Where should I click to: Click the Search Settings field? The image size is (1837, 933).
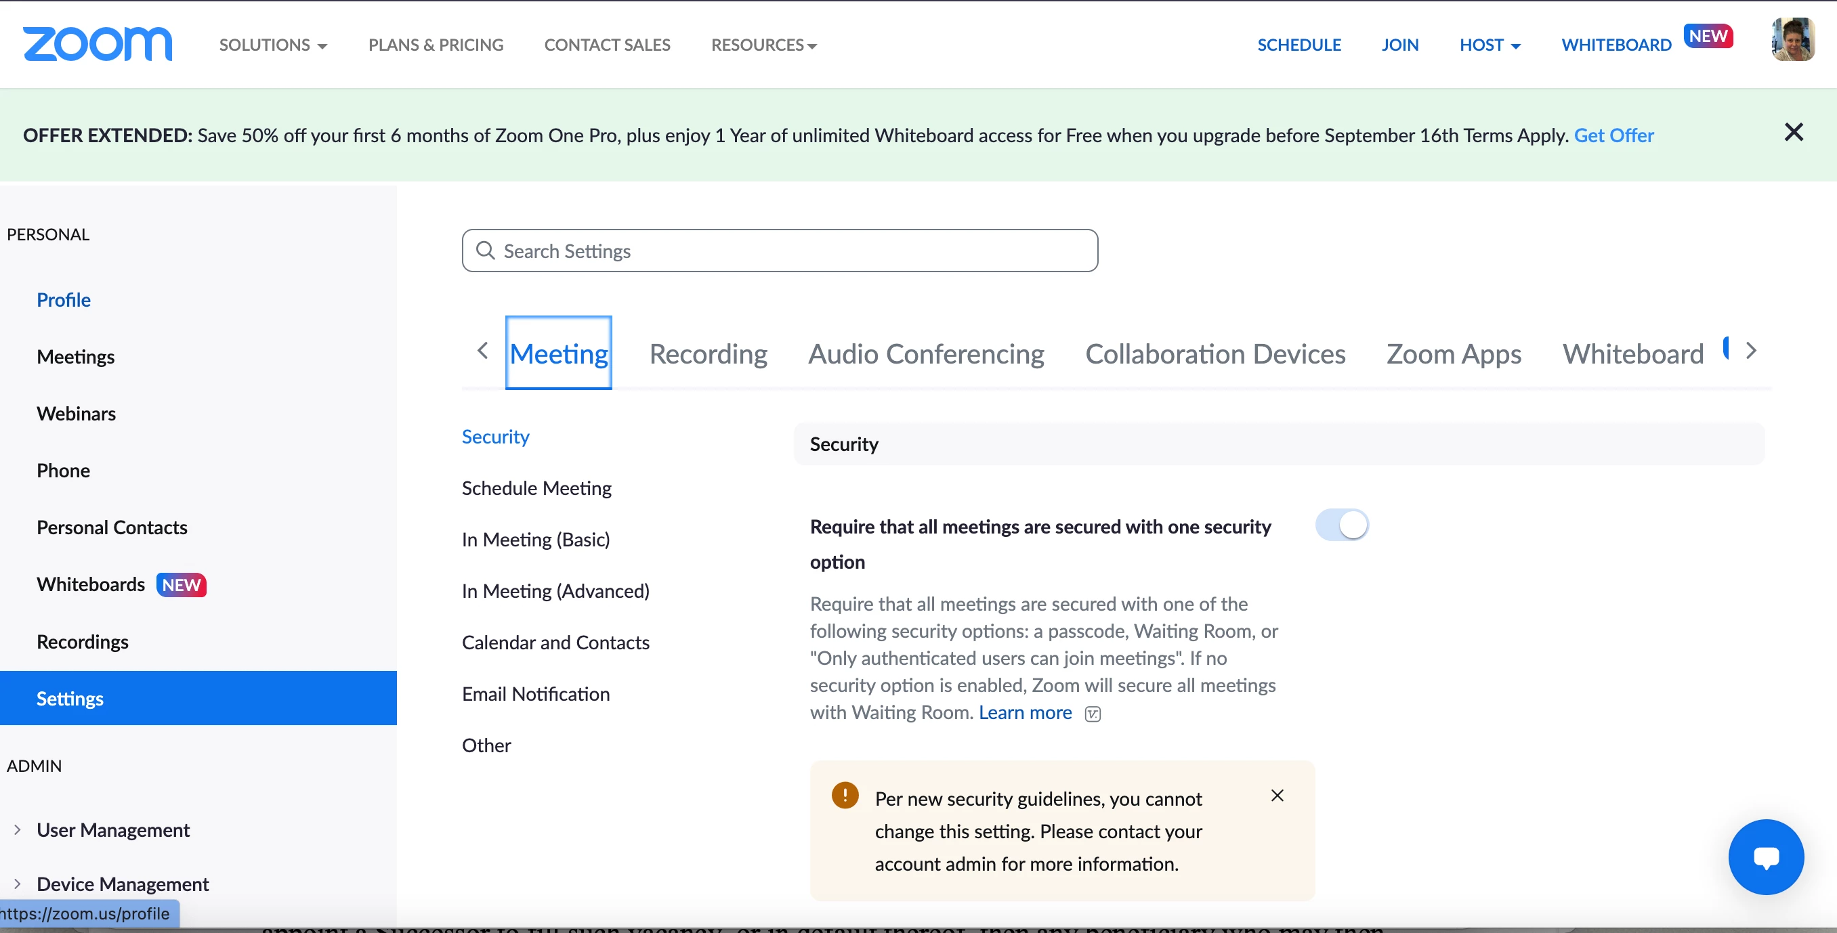click(x=780, y=251)
